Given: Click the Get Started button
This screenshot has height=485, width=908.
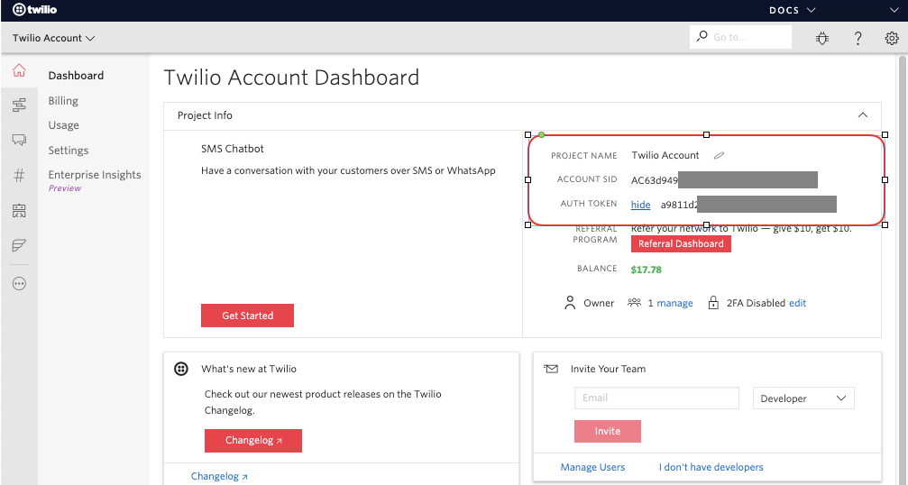Looking at the screenshot, I should point(247,316).
